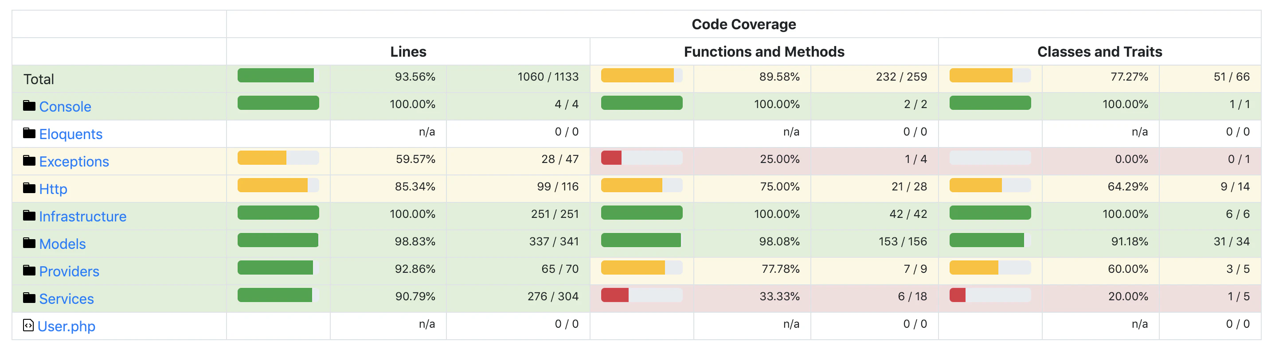Open the Services directory link
The image size is (1275, 349).
tap(66, 299)
